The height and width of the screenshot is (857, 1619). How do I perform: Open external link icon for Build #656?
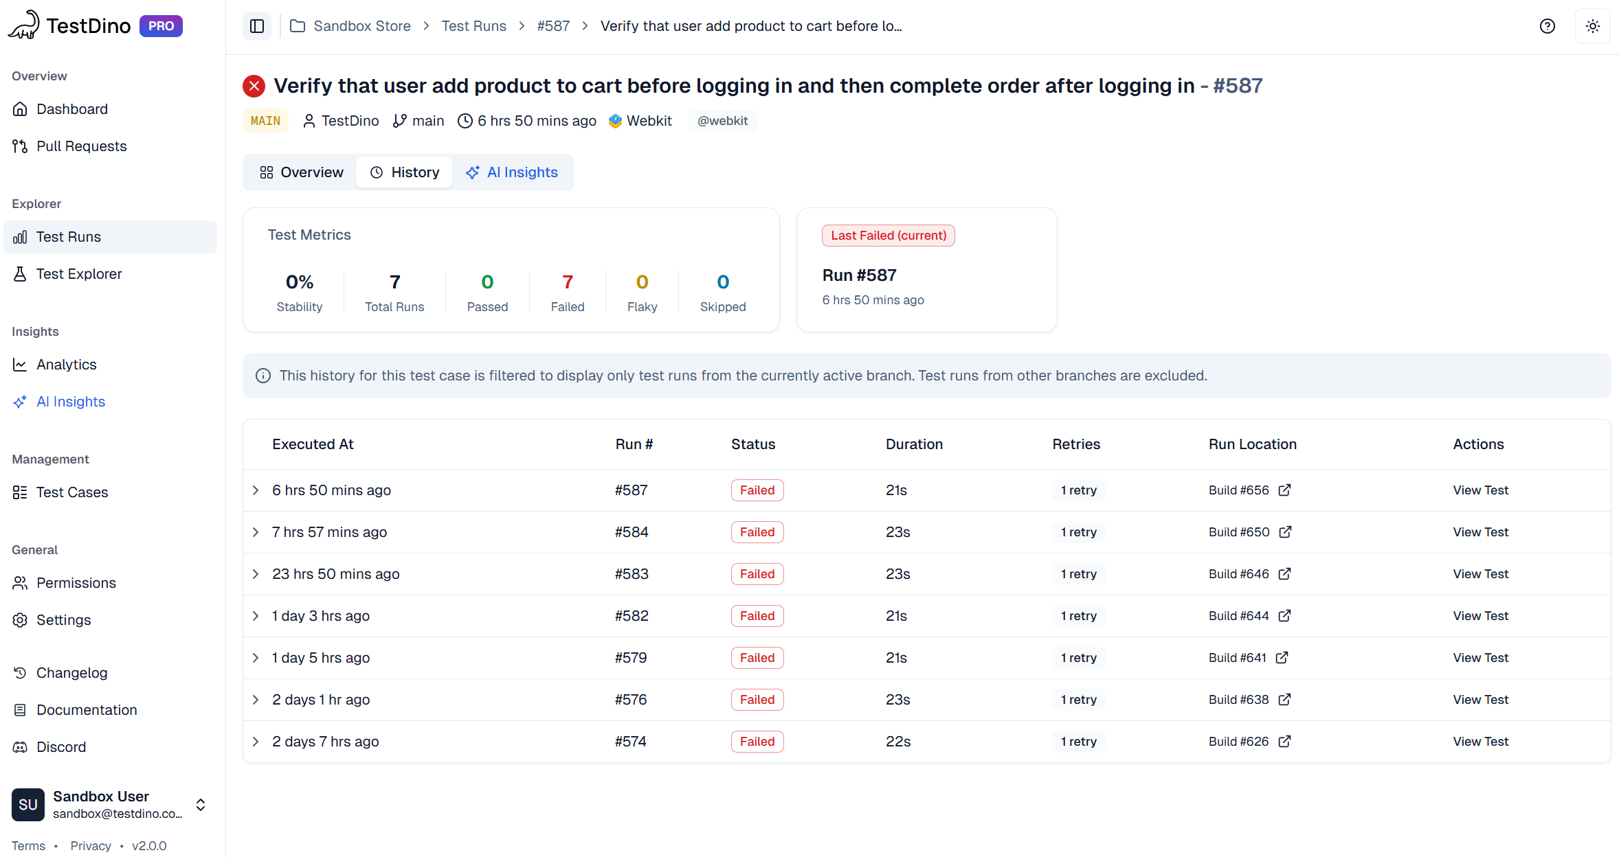click(x=1284, y=490)
